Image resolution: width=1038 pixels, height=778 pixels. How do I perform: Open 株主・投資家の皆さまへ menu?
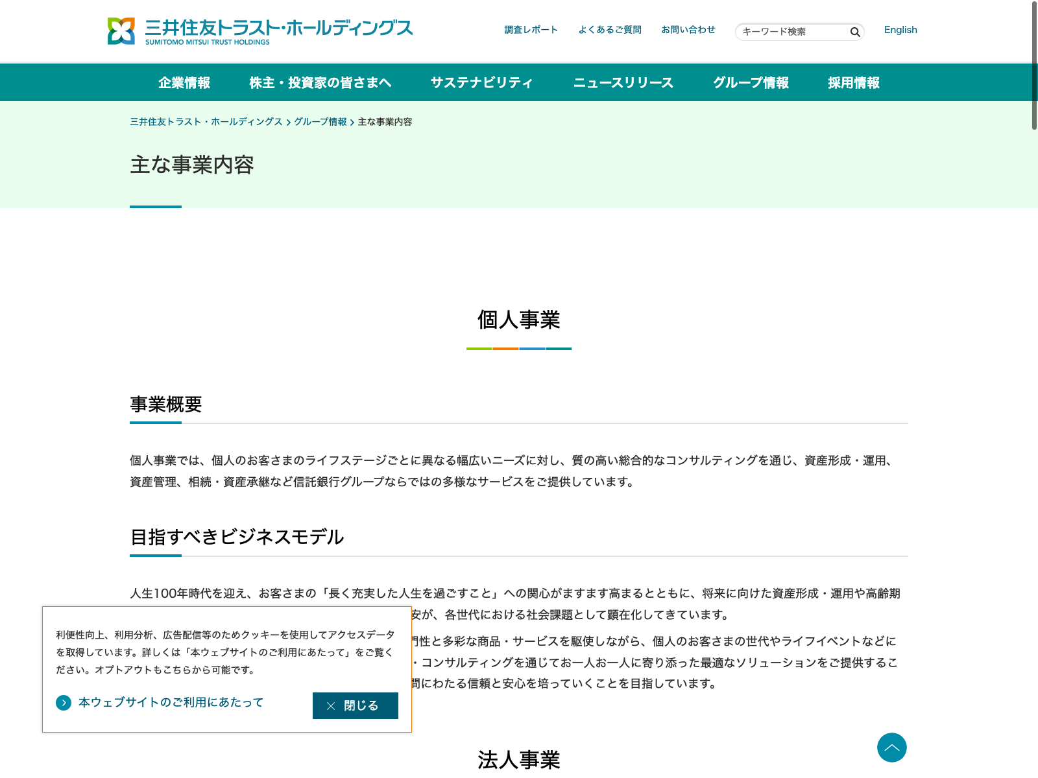pos(320,83)
